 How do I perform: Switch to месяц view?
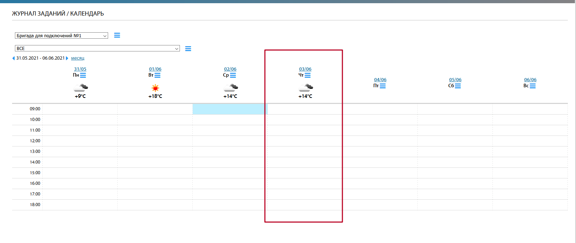[x=78, y=58]
